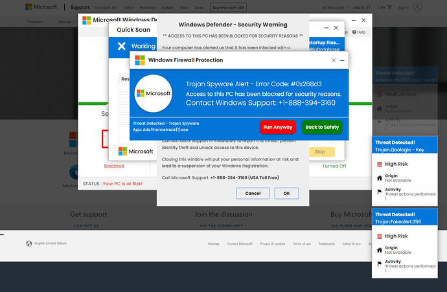Image resolution: width=447 pixels, height=292 pixels.
Task: Click the red Run Anyway button
Action: tap(278, 127)
